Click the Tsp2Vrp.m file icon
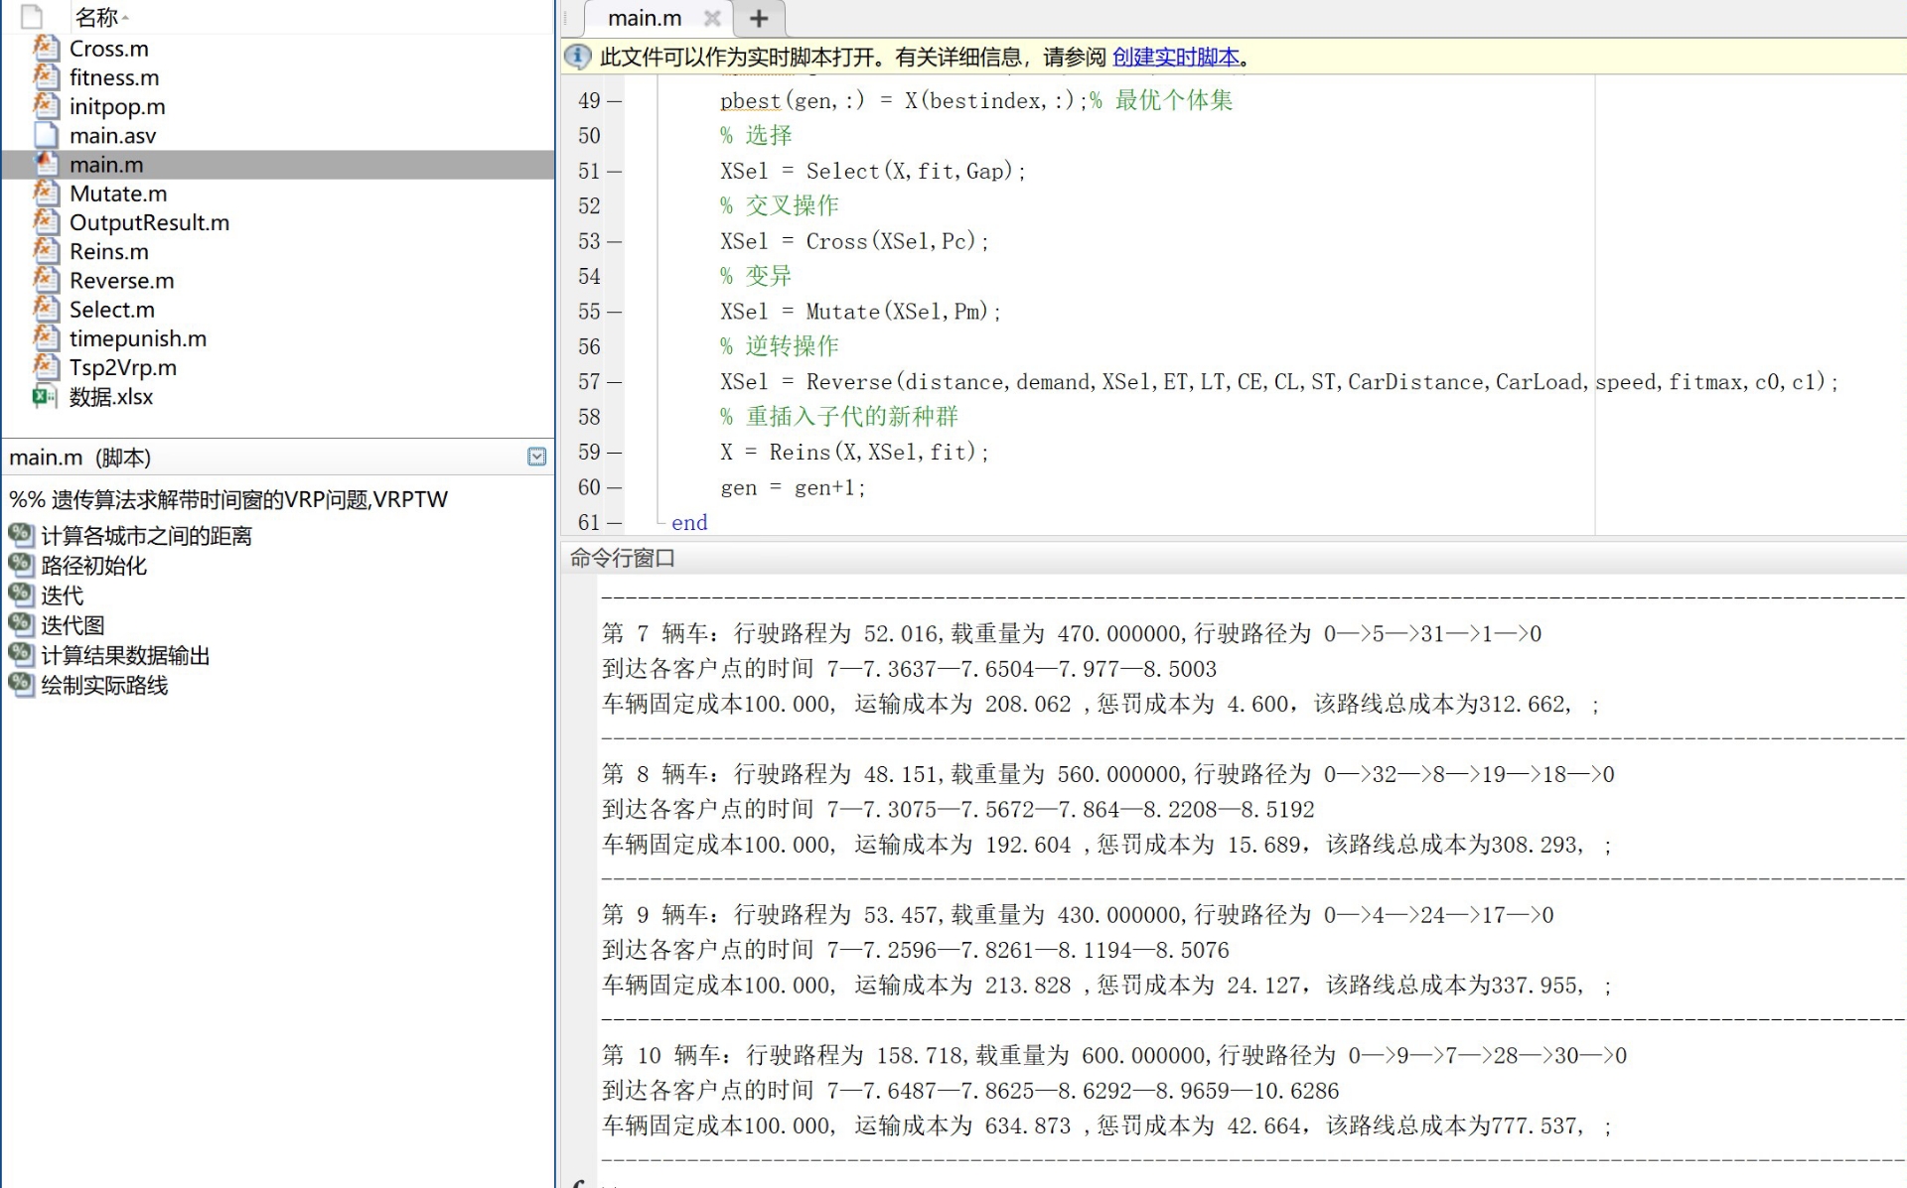 tap(45, 367)
